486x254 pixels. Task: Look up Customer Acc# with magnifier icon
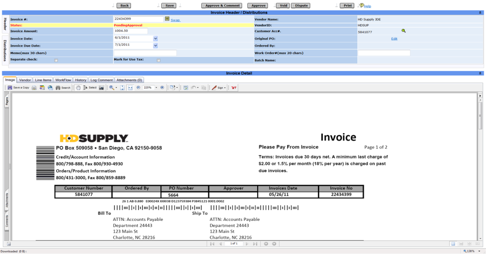pos(403,31)
